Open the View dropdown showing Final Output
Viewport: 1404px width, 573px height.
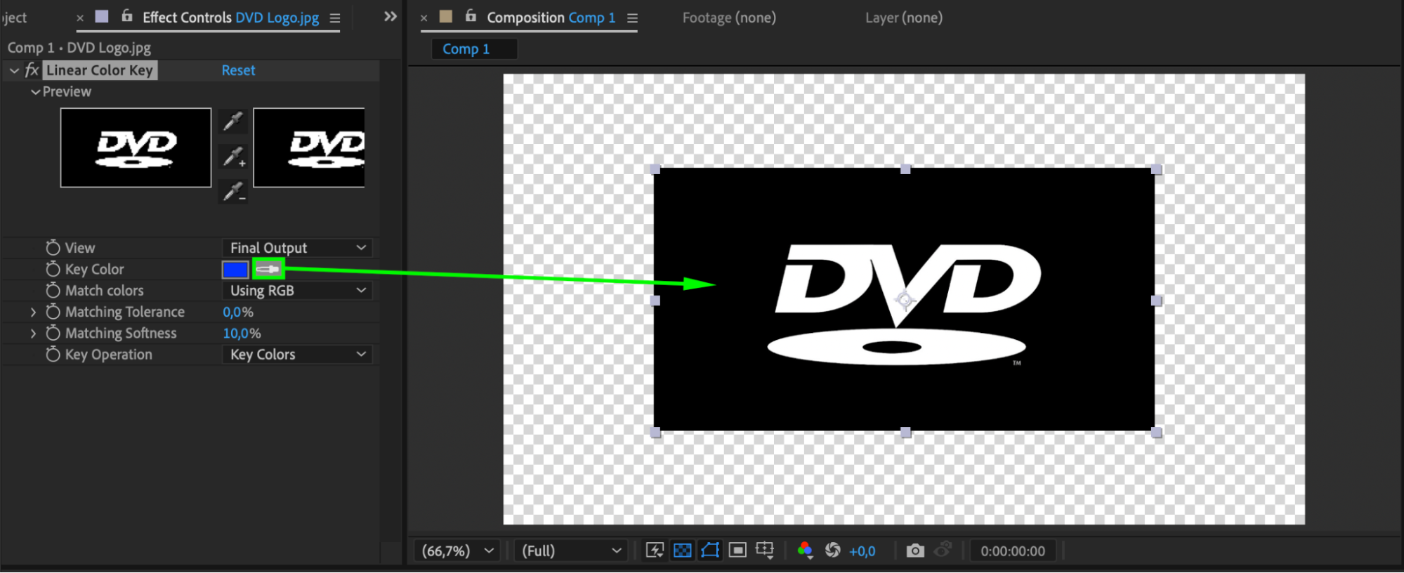[297, 248]
